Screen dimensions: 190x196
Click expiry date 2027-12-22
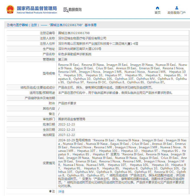(x=66, y=135)
